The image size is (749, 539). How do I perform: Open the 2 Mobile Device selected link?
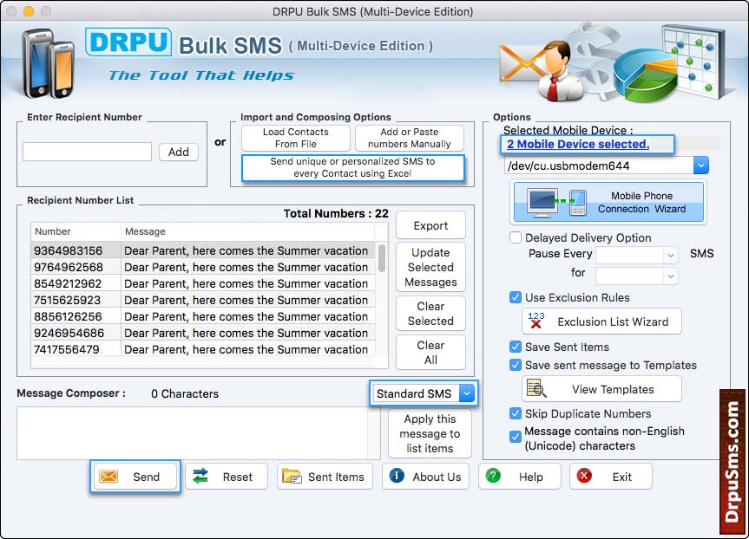pyautogui.click(x=578, y=144)
